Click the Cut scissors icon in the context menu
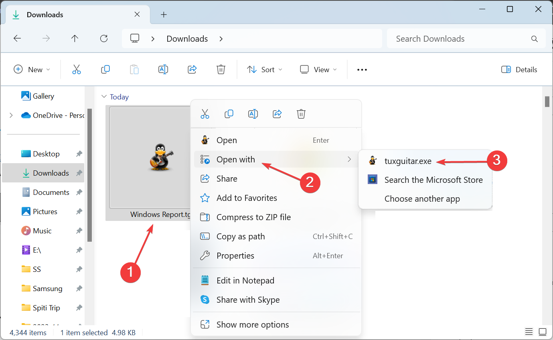The width and height of the screenshot is (553, 340). tap(205, 114)
